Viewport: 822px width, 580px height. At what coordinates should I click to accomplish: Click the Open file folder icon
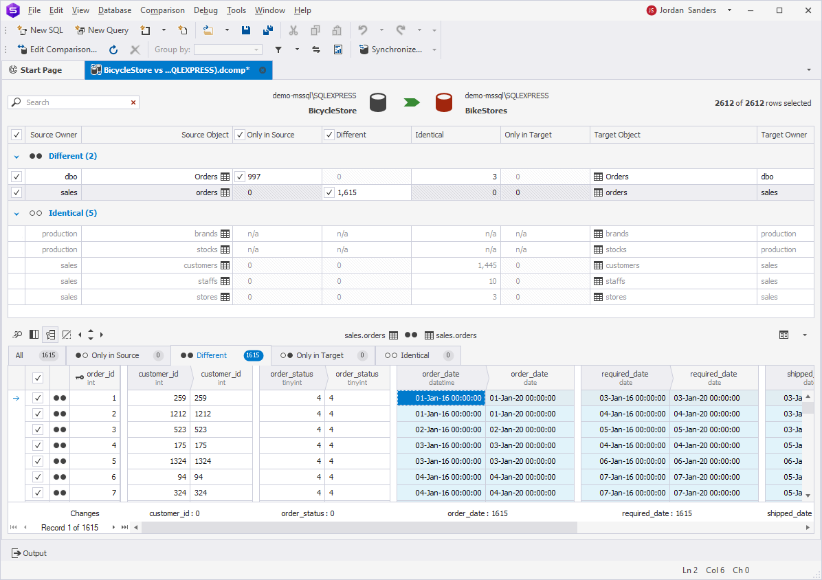208,30
